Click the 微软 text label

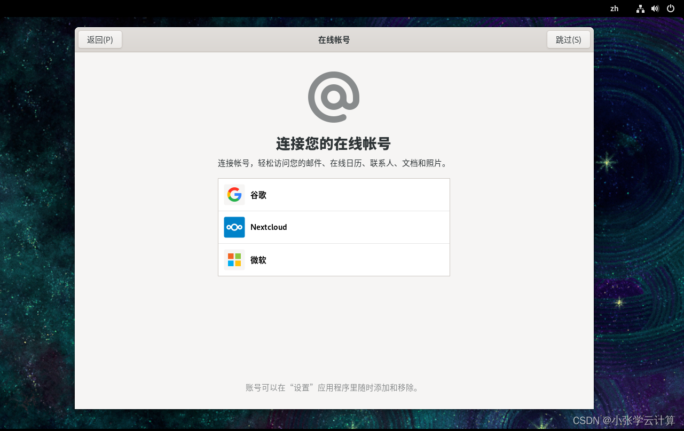click(258, 260)
